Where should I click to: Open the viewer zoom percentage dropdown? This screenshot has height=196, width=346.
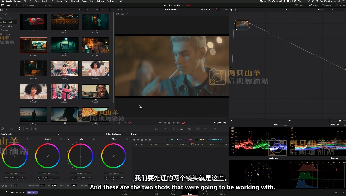[x=119, y=10]
